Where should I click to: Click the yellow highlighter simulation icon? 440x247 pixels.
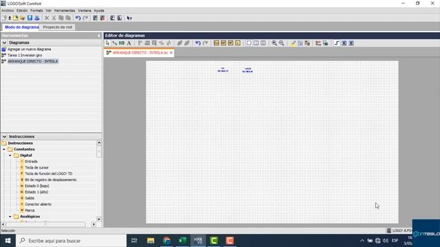(x=293, y=43)
